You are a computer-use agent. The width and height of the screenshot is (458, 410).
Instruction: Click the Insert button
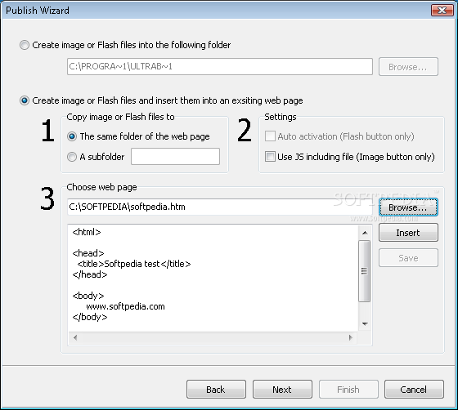tap(408, 233)
